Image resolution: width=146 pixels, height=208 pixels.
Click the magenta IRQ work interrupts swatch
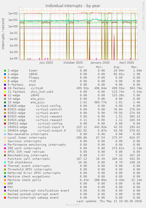click(5, 148)
